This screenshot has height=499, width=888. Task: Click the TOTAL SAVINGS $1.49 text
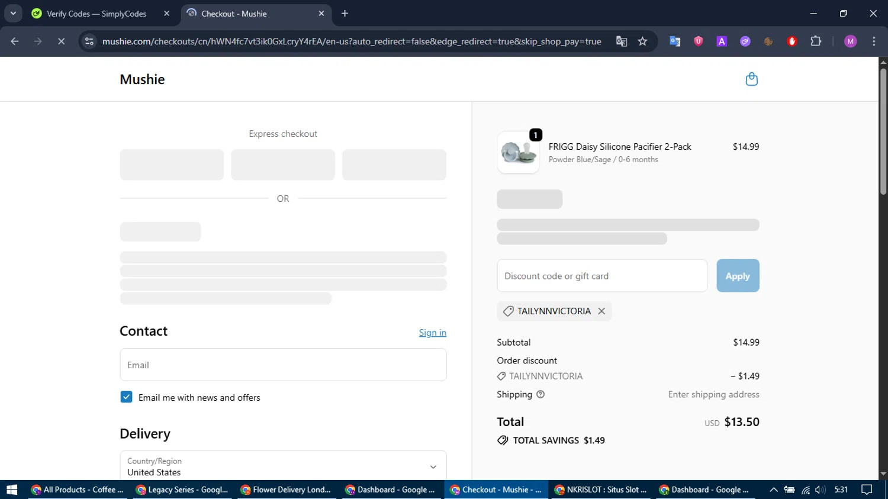(559, 440)
